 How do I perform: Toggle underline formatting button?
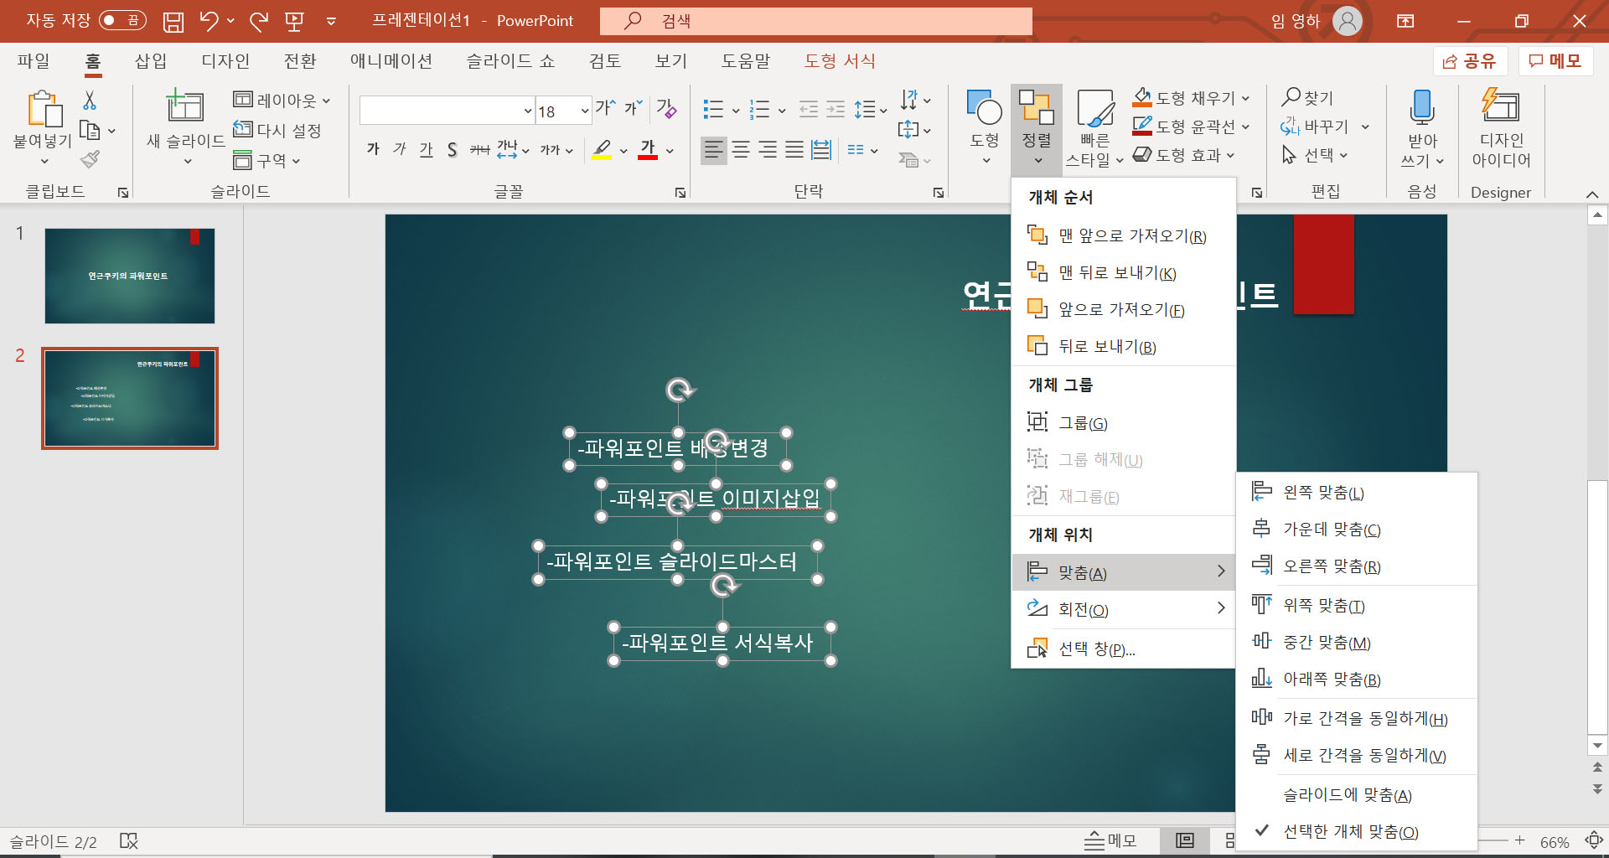point(426,149)
